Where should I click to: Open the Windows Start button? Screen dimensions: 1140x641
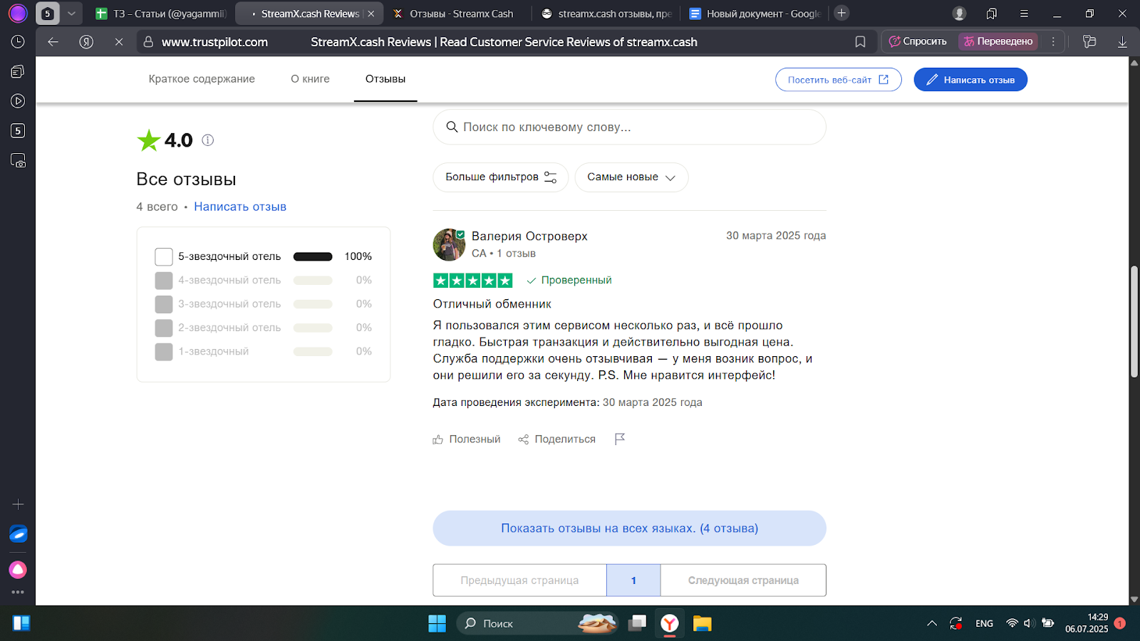pyautogui.click(x=437, y=623)
